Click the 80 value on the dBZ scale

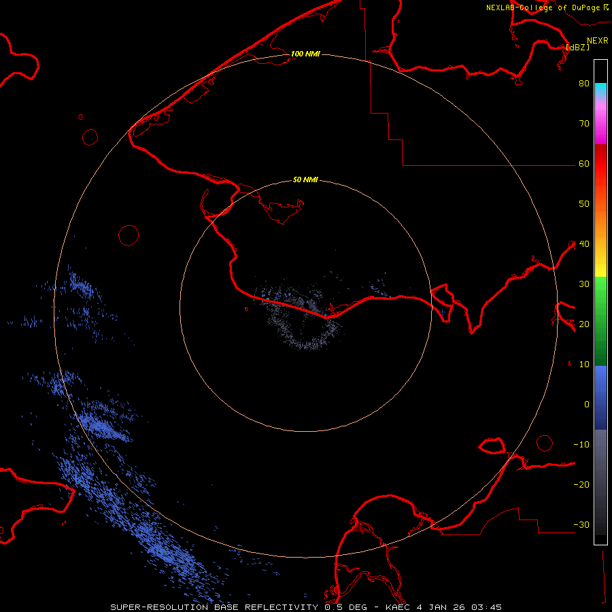[584, 83]
